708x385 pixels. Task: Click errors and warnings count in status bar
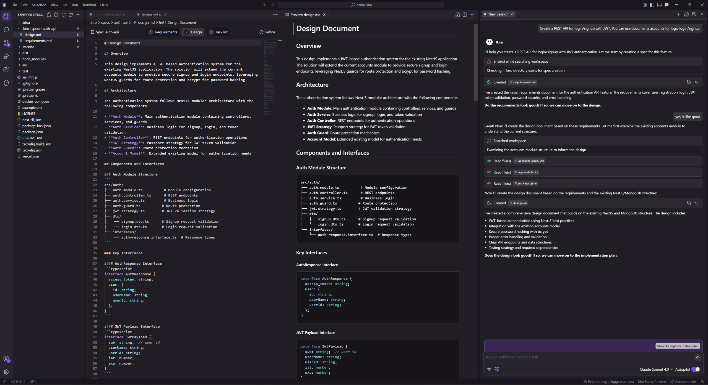(x=18, y=382)
